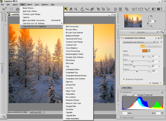The height and width of the screenshot is (121, 166).
Task: Select the Red-Eye control point tool
Action: pos(120,9)
